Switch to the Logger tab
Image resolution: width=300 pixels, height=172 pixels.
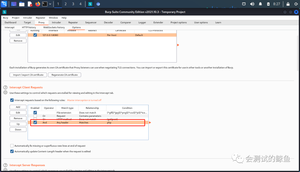[x=142, y=23]
